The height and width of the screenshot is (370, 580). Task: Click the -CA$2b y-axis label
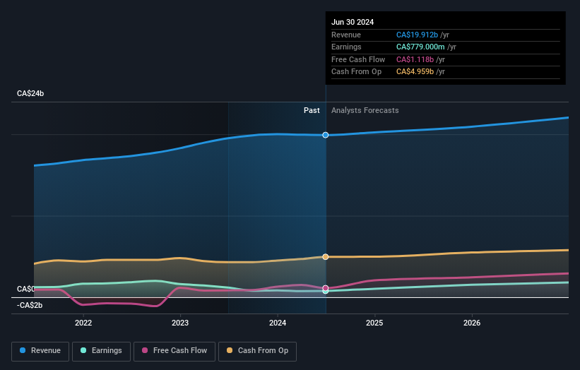(30, 305)
